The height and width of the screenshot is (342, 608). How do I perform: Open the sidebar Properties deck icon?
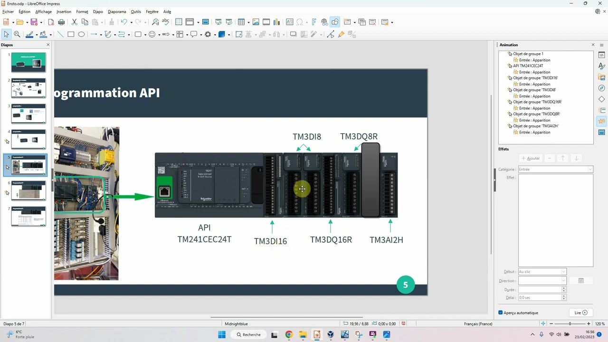coord(602,55)
